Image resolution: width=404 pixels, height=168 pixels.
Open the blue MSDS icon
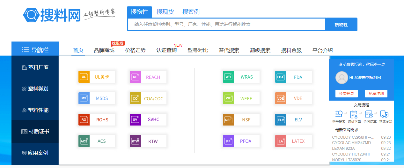point(84,98)
